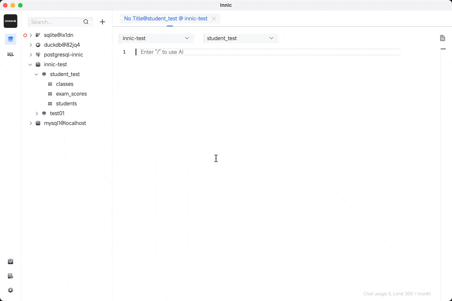Screen dimensions: 452x301
Task: Click the Innic logo icon
Action: point(10,21)
